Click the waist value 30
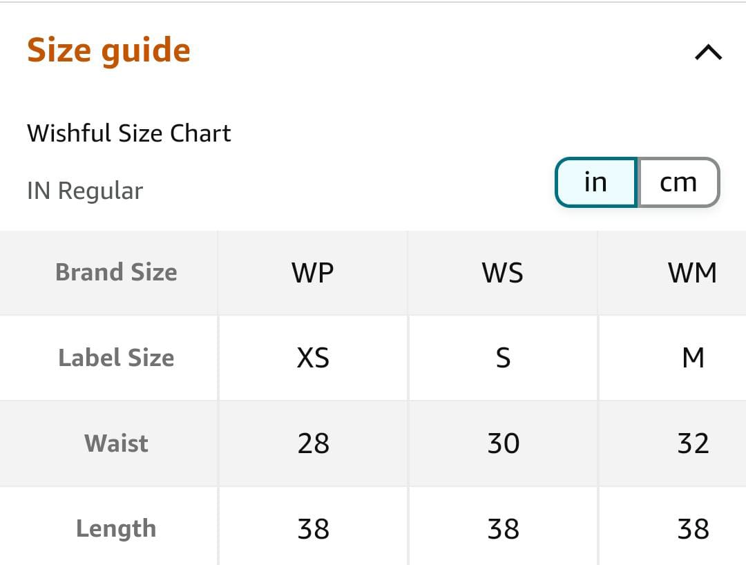Screen dimensions: 746x565 click(503, 443)
